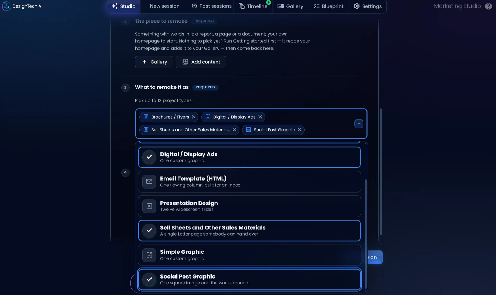Select the Simple Graphic option

pyautogui.click(x=249, y=255)
